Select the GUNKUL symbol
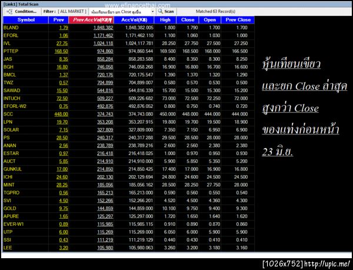Viewport: 353px width, 270px height. pos(12,169)
